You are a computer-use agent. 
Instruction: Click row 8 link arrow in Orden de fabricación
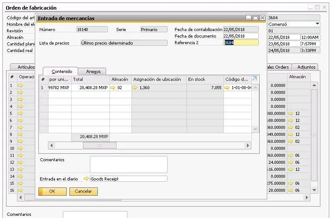click(x=21, y=135)
